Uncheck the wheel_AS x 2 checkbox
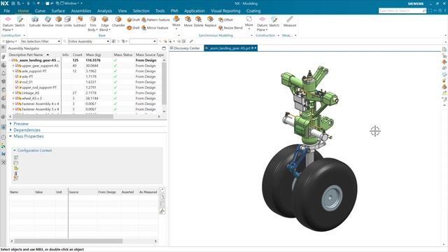Image resolution: width=448 pixels, height=252 pixels. click(17, 98)
